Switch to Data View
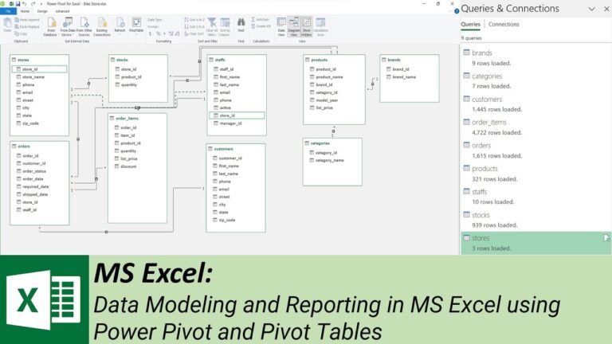The width and height of the screenshot is (612, 344). tap(281, 27)
